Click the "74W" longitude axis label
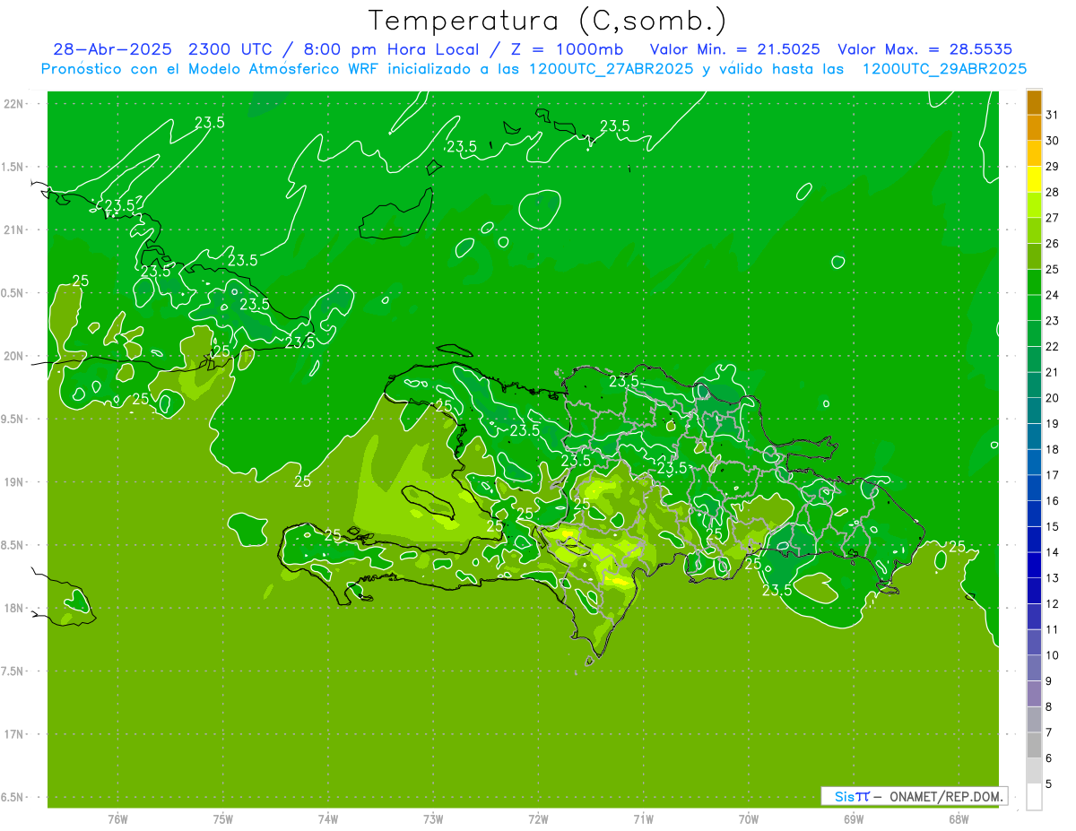1076x831 pixels. [328, 819]
